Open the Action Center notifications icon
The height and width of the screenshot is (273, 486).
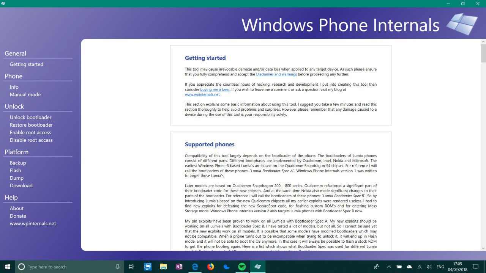[476, 267]
